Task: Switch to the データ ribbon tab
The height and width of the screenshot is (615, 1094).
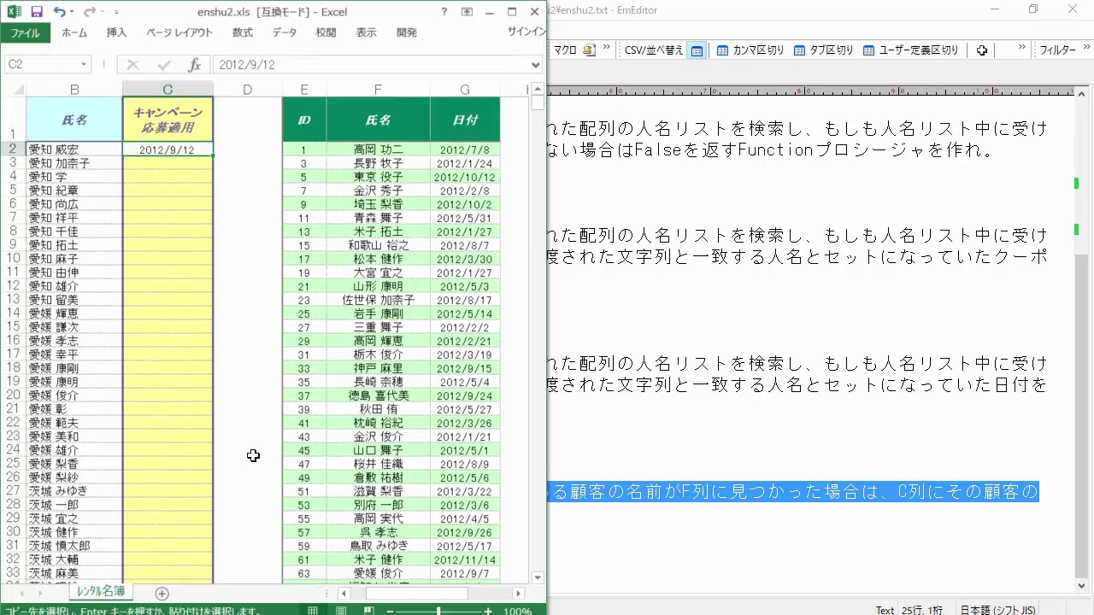Action: pyautogui.click(x=285, y=32)
